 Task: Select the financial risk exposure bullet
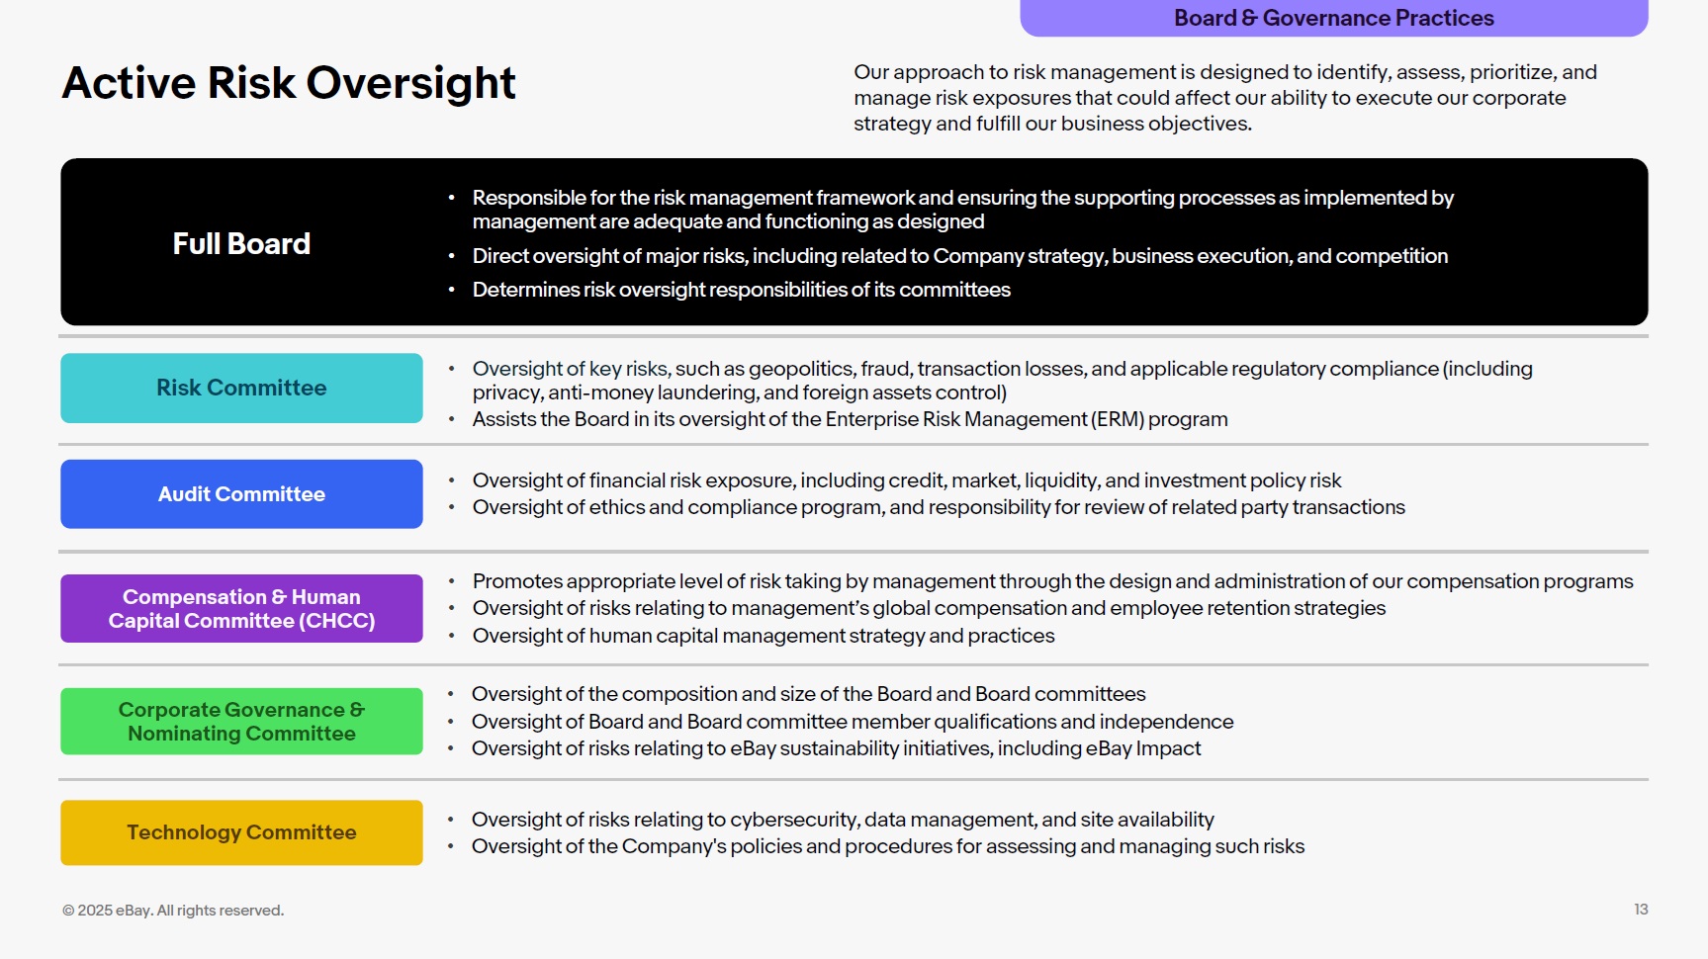pyautogui.click(x=906, y=480)
